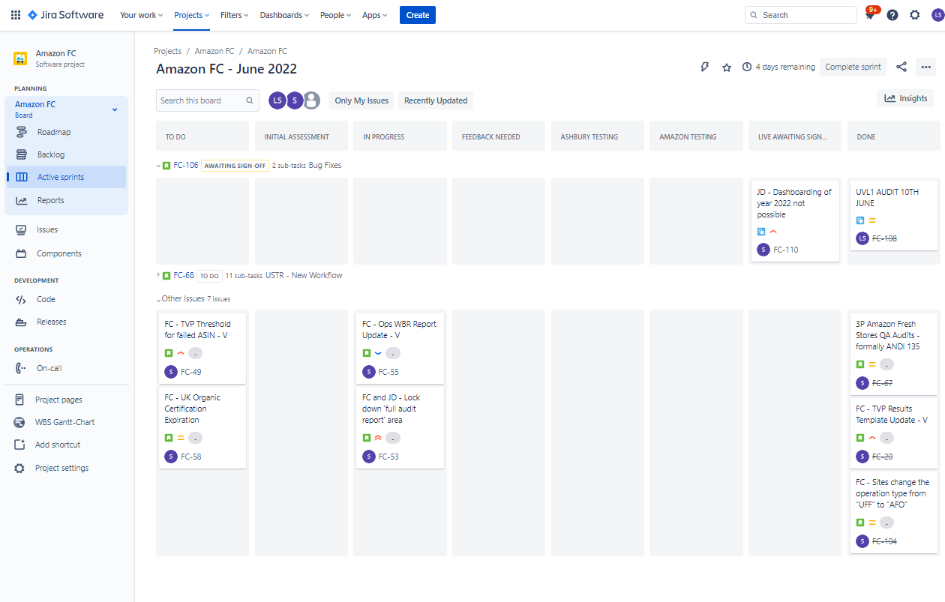Open the board's more actions ellipsis
This screenshot has width=945, height=602.
[x=925, y=67]
